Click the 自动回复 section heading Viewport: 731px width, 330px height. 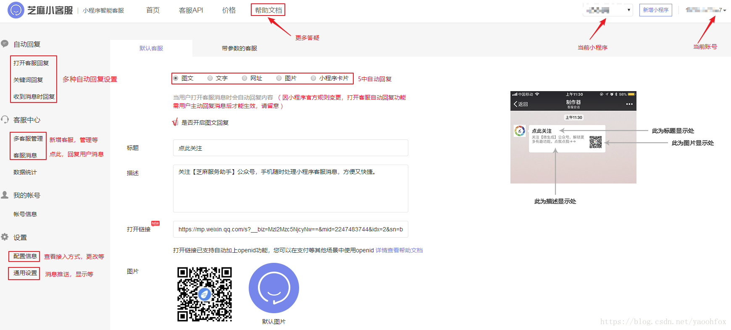tap(27, 44)
